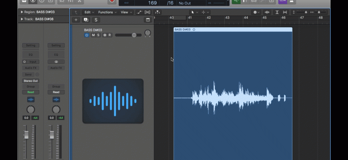Show automation with the automation curve icon
This screenshot has width=348, height=160.
[140, 12]
